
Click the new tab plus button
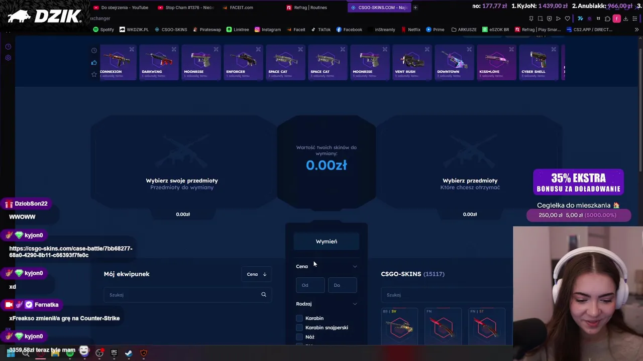(415, 8)
